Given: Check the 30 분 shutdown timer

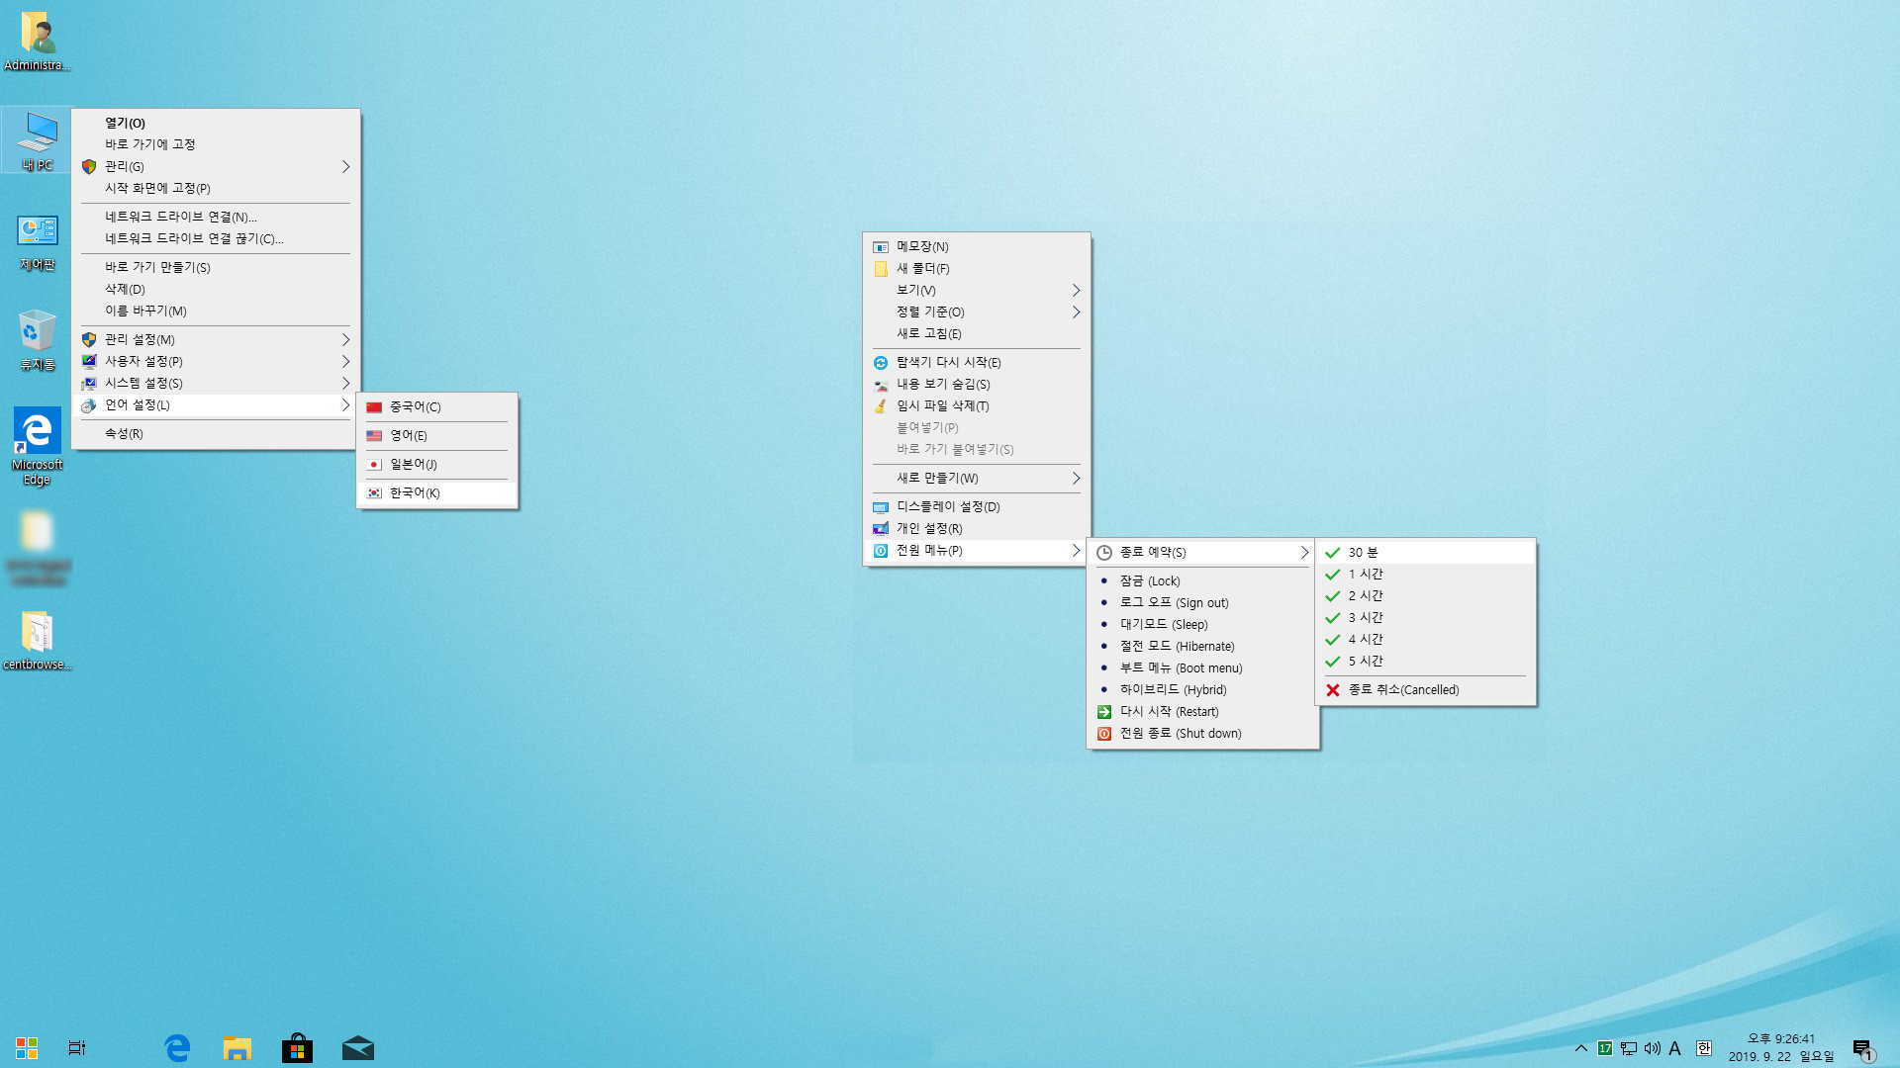Looking at the screenshot, I should pos(1425,552).
